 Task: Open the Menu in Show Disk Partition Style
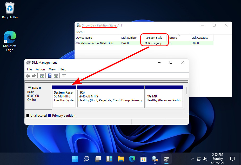[x=80, y=32]
